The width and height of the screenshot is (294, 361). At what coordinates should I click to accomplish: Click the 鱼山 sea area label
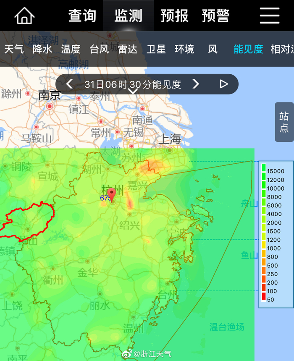249,255
